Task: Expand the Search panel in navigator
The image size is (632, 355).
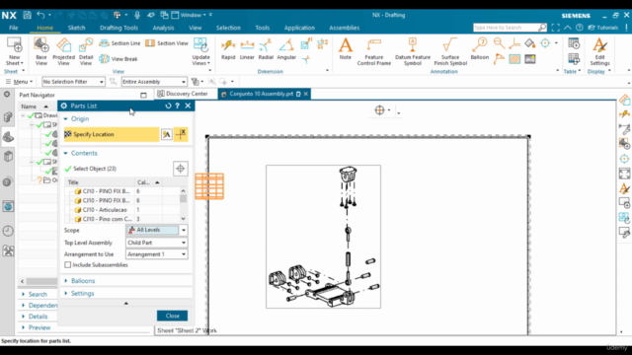Action: click(23, 294)
